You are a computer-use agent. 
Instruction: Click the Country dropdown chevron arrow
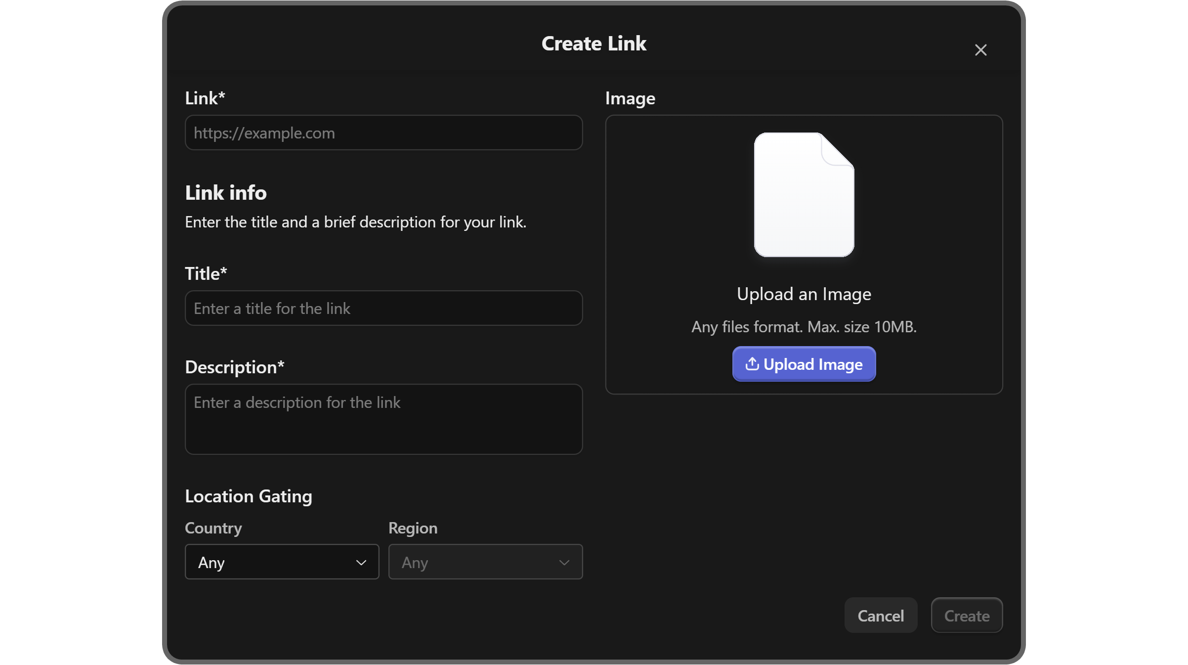361,562
